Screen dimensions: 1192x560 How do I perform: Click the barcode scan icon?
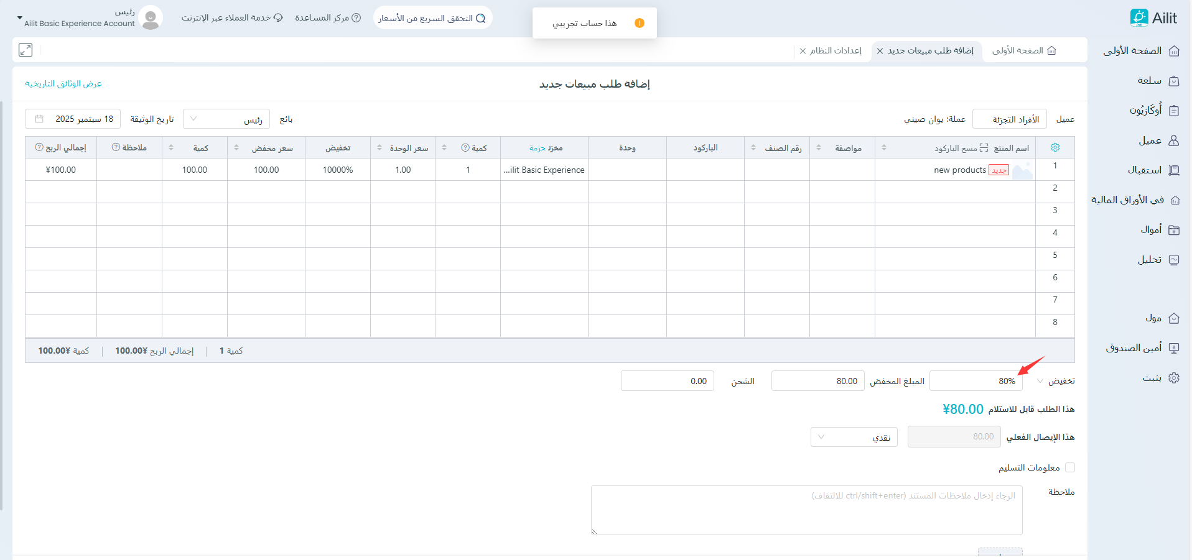984,148
